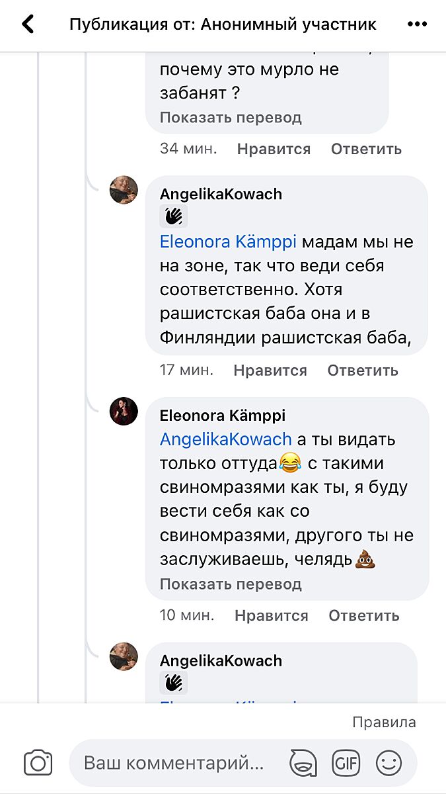Open the blue Eleonora Kämppi mention link
Screen dimensions: 446x794
[228, 242]
